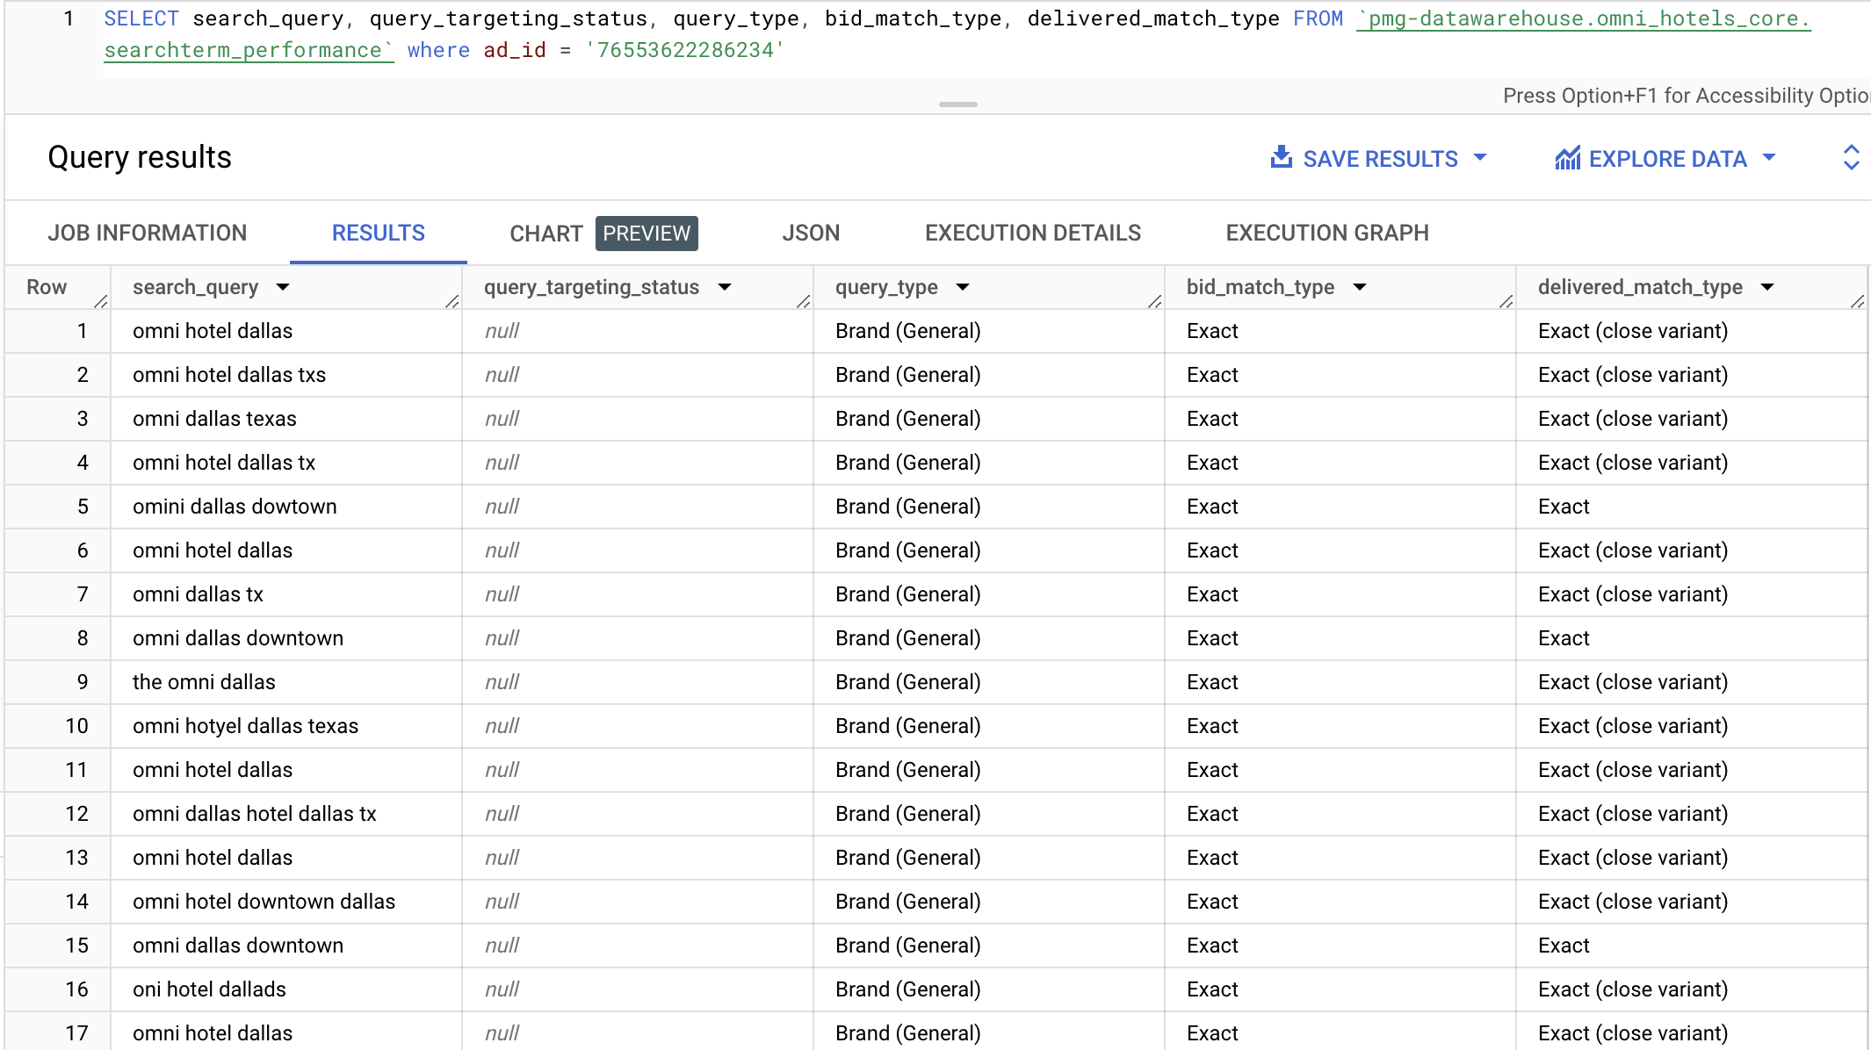
Task: Open the query_targeting_status column menu arrow
Action: [725, 287]
